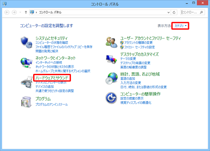Open recent locations dropdown arrow
The image size is (210, 151).
20,12
